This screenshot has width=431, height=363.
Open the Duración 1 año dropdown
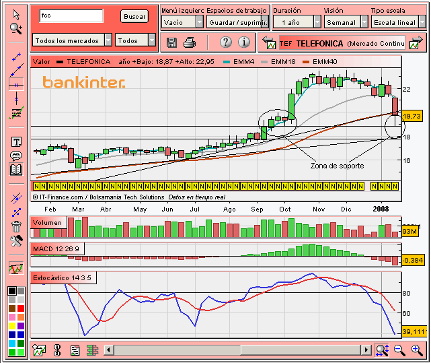coord(297,22)
